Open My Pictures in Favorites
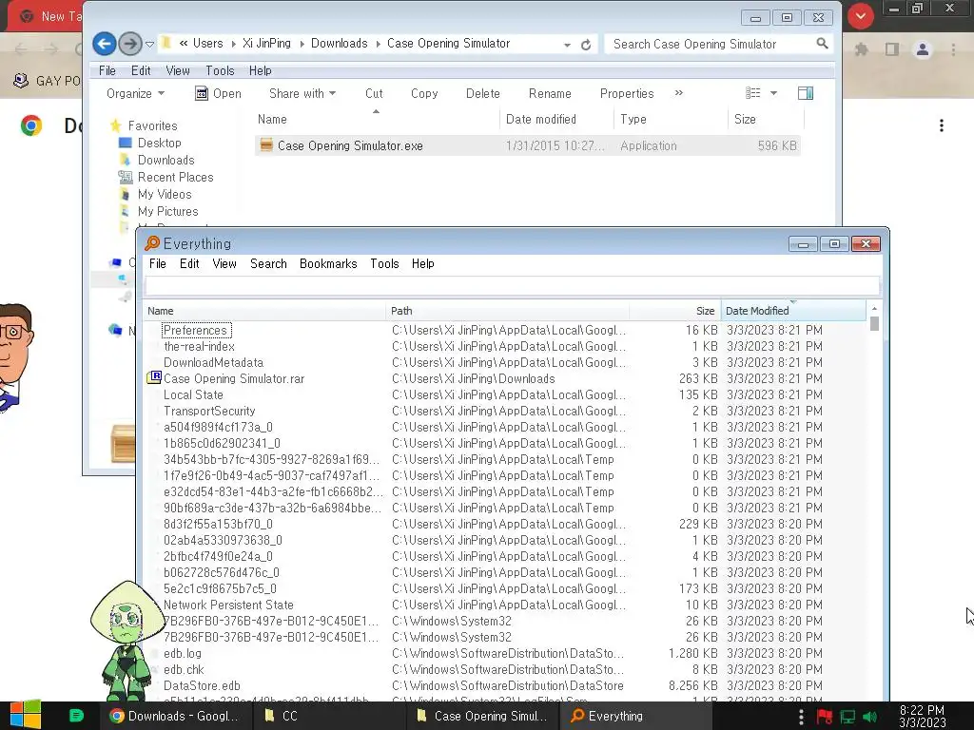The height and width of the screenshot is (730, 974). coord(167,212)
